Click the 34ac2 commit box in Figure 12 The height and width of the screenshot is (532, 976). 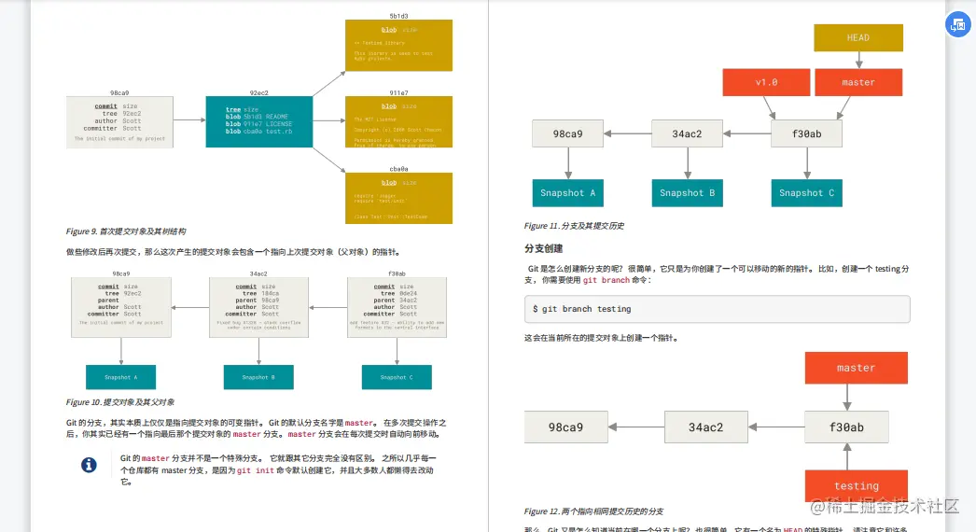click(x=705, y=427)
